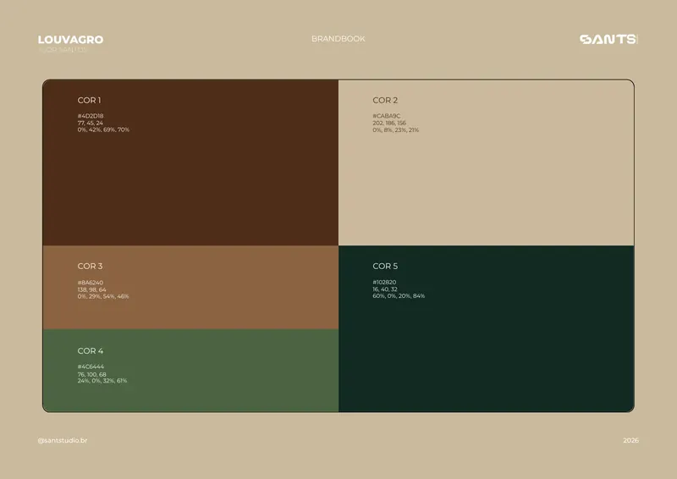Click the RGB value 77, 45, 24
The width and height of the screenshot is (677, 479).
(91, 123)
